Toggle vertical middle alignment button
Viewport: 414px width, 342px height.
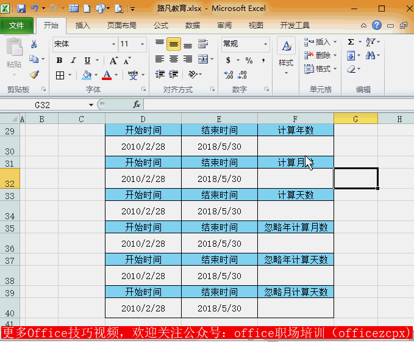(x=174, y=45)
